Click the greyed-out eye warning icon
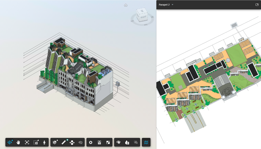 (x=80, y=142)
